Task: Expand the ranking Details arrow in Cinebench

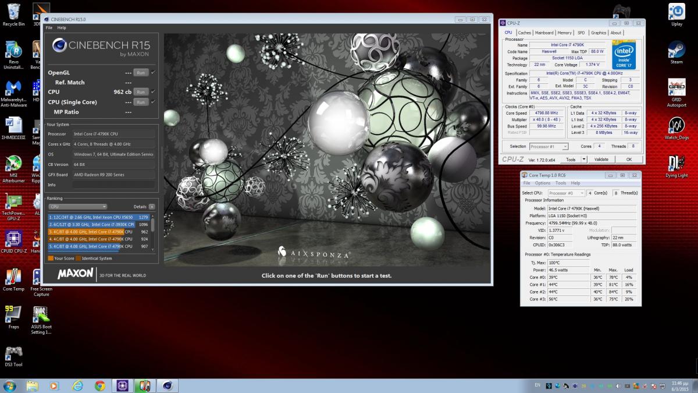Action: (152, 207)
